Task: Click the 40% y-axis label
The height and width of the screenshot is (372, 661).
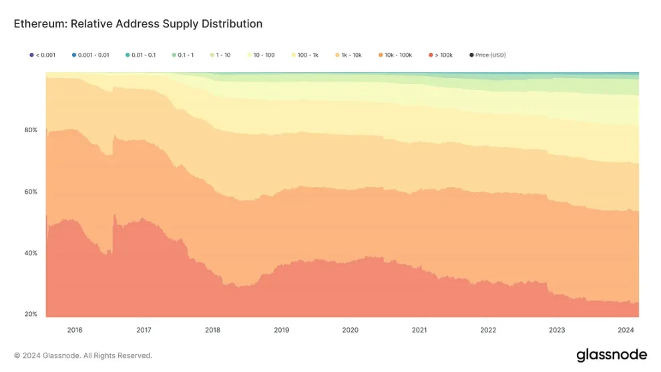Action: (31, 253)
